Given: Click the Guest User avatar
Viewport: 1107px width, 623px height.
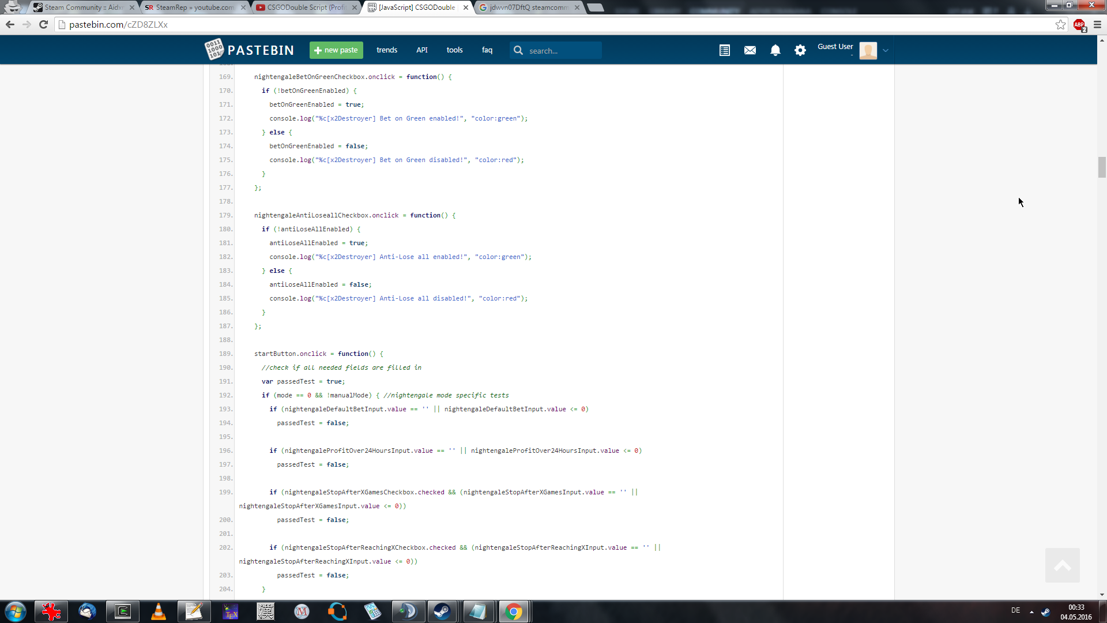Looking at the screenshot, I should pyautogui.click(x=868, y=50).
